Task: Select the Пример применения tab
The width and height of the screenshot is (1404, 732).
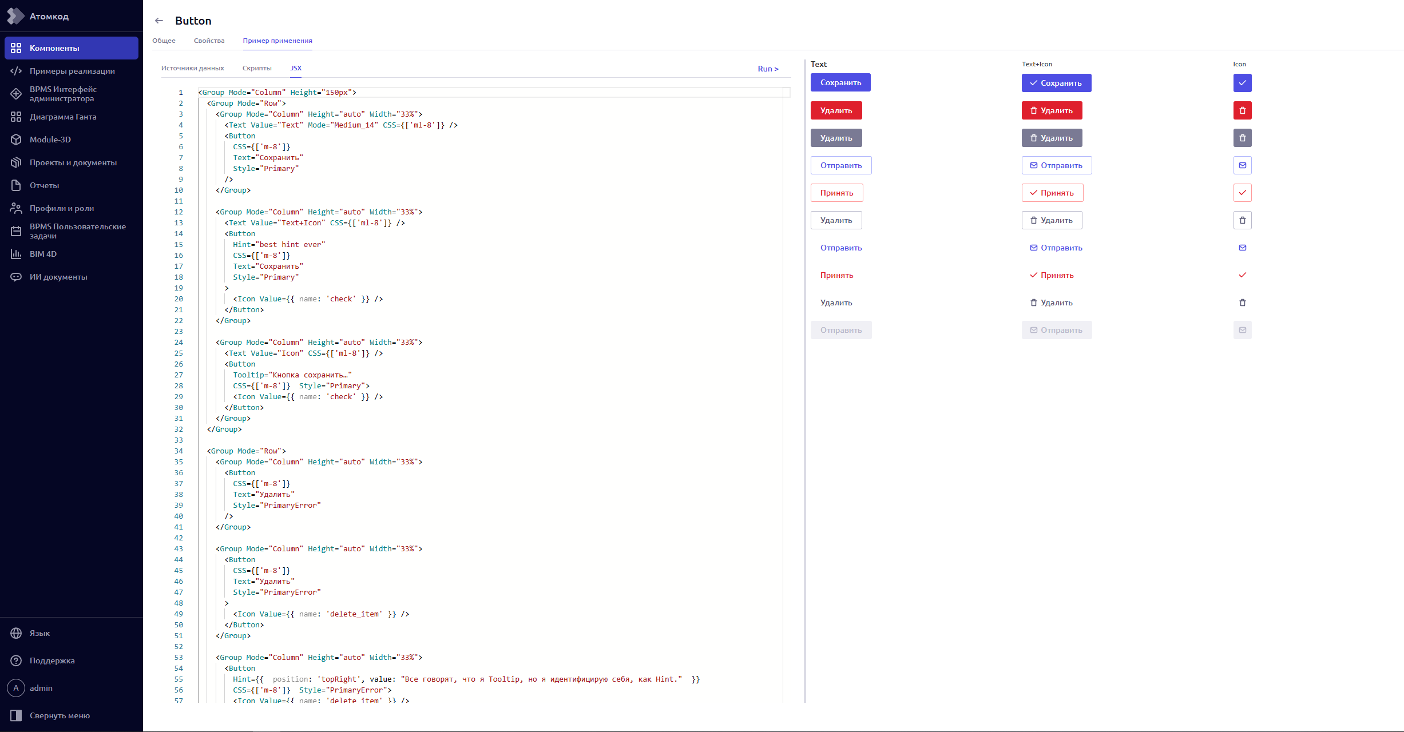Action: [277, 41]
